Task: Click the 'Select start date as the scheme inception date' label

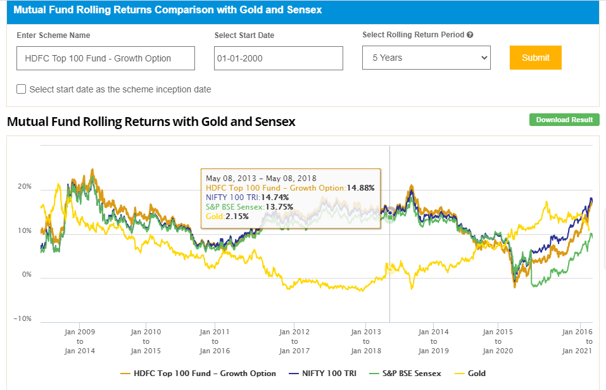Action: (120, 89)
